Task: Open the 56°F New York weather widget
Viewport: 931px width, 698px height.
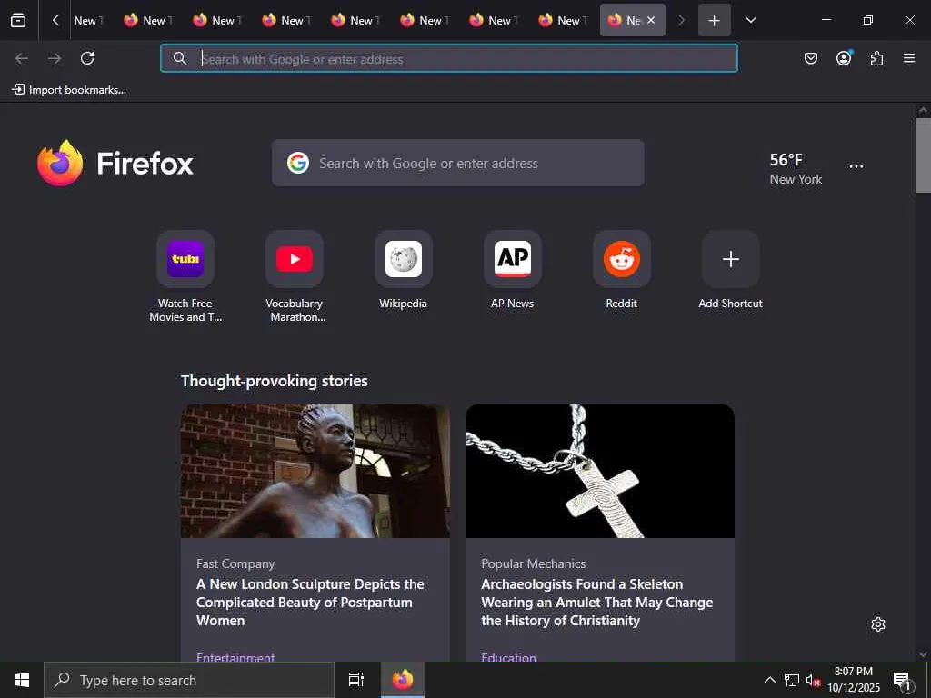Action: [x=796, y=168]
